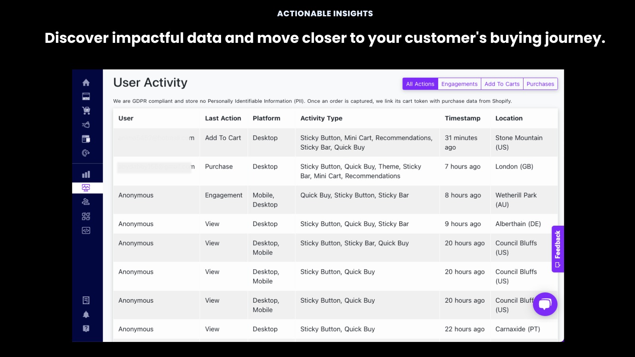Click the shopping cart icon in sidebar
The width and height of the screenshot is (635, 357).
click(x=86, y=111)
